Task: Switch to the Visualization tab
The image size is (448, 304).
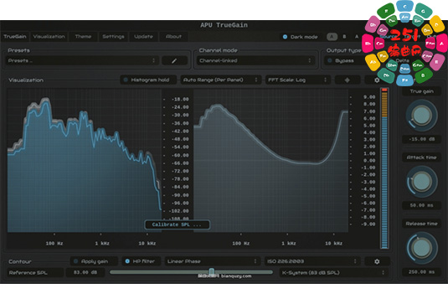Action: [49, 37]
